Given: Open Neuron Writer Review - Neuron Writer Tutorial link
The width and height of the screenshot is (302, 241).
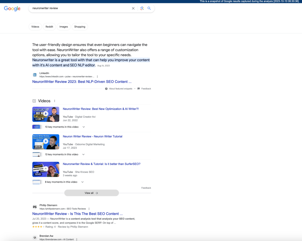Looking at the screenshot, I should click(92, 136).
